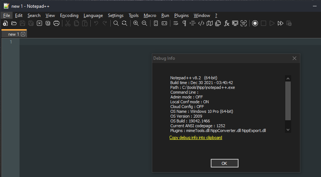Toggle synchronize horizontal scrolling icon
The width and height of the screenshot is (321, 177).
click(164, 23)
